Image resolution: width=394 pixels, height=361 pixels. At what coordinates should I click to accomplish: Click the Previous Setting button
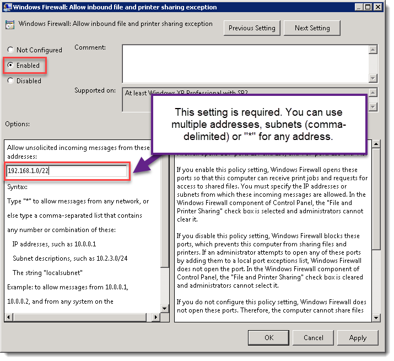252,28
